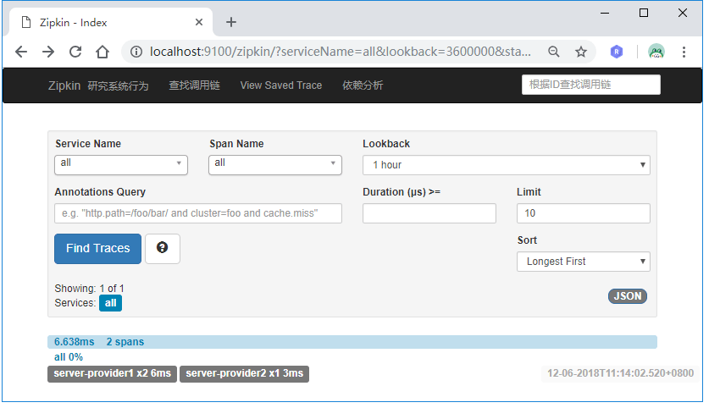Click the JSON button
Image resolution: width=709 pixels, height=408 pixels.
point(627,296)
